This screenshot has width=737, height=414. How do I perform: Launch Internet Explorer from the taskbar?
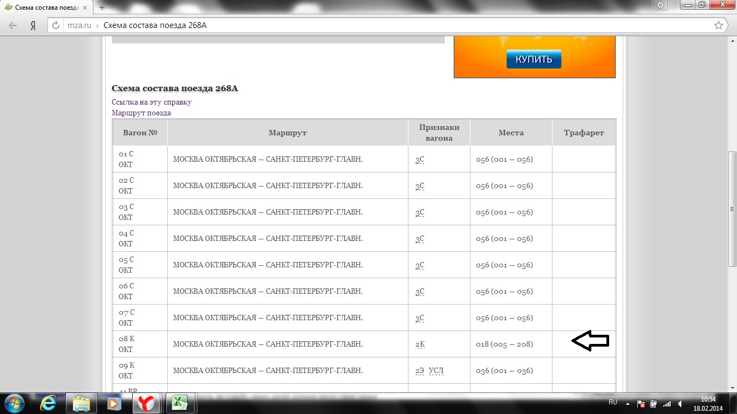tap(49, 403)
